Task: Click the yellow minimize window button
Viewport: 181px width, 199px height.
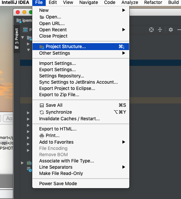Action: point(24,12)
